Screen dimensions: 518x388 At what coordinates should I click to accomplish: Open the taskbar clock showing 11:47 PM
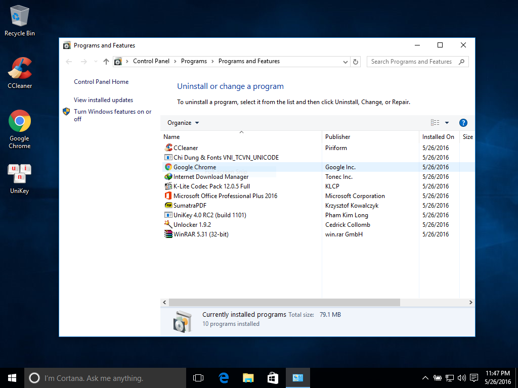498,377
